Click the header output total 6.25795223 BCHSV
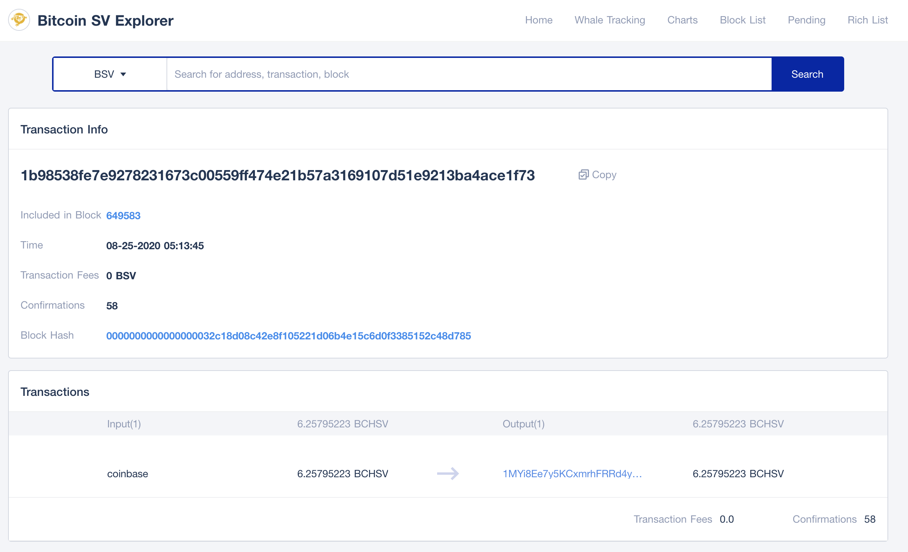Image resolution: width=908 pixels, height=552 pixels. pyautogui.click(x=738, y=424)
